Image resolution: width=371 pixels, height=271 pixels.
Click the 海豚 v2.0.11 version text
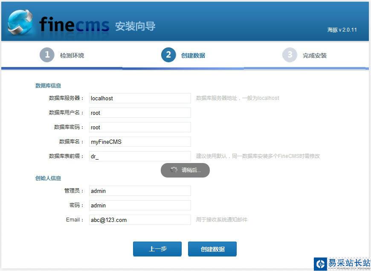coord(342,30)
